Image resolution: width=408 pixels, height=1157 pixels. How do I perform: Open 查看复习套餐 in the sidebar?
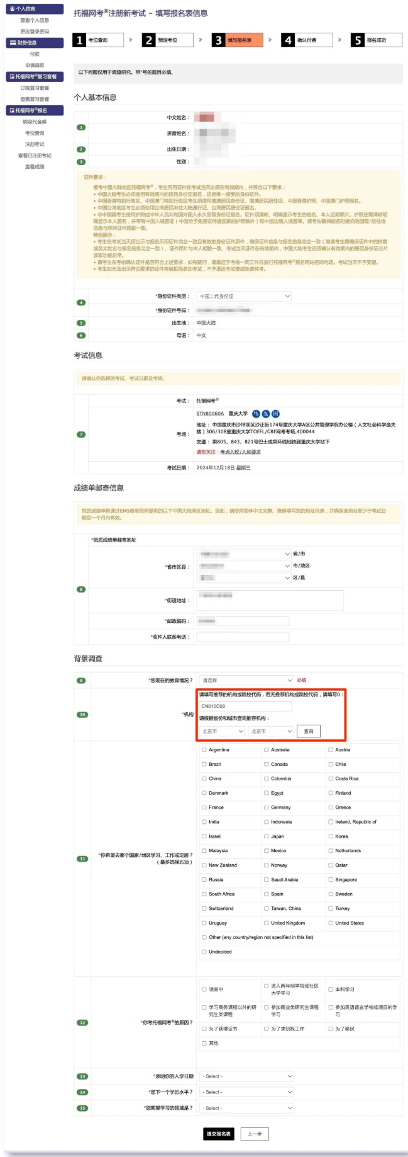point(35,100)
